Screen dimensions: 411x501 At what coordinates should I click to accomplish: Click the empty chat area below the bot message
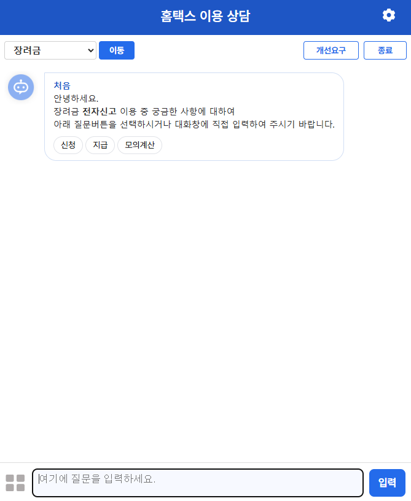(x=205, y=310)
